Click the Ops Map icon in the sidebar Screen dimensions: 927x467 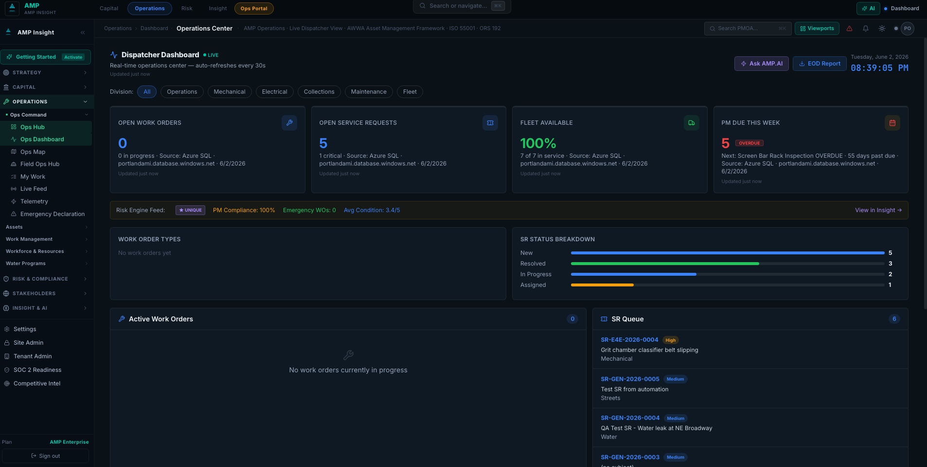point(14,152)
